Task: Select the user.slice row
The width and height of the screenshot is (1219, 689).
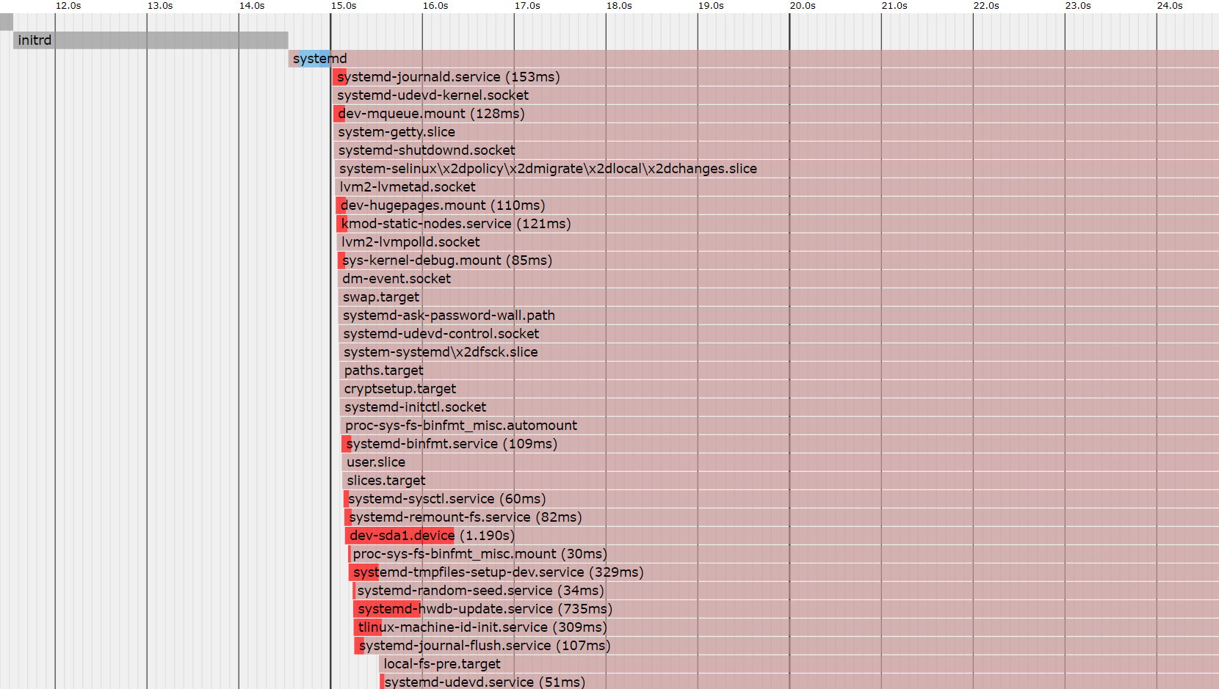Action: tap(375, 462)
